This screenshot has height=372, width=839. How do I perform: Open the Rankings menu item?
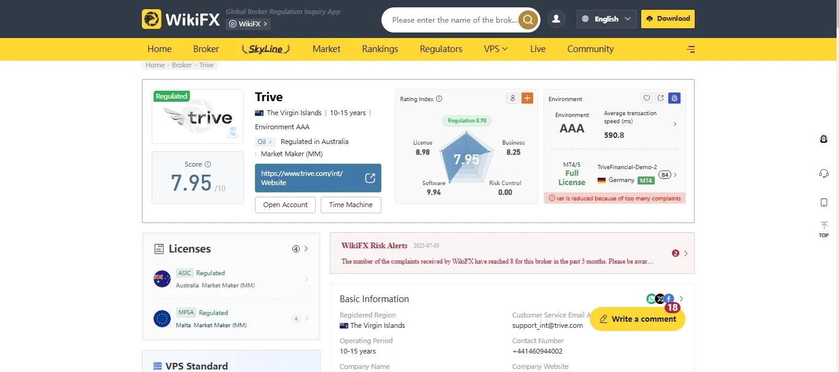[380, 49]
